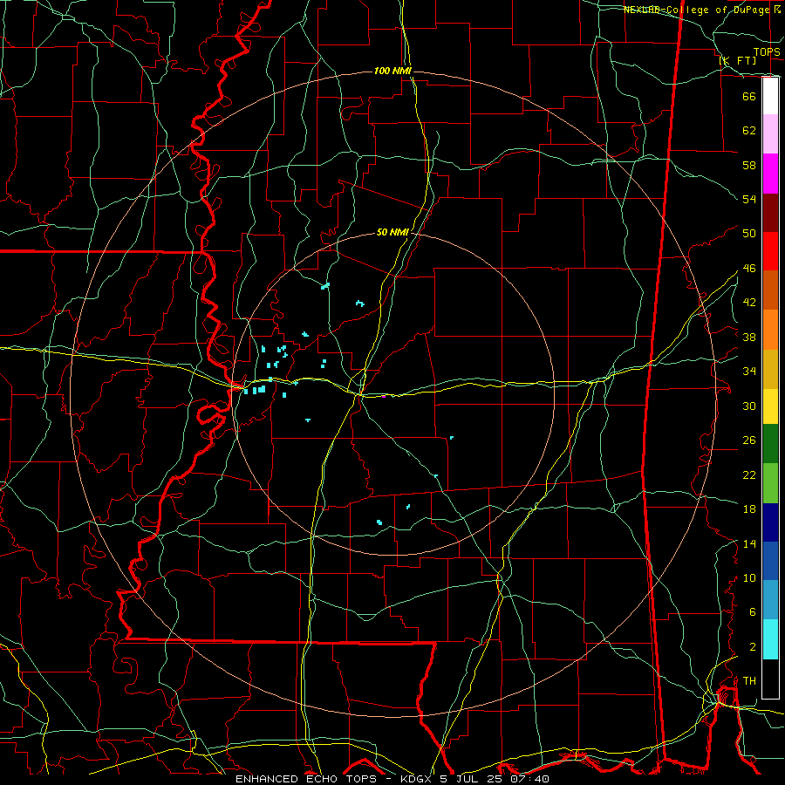Select the cyan legend swatch
Screen dimensions: 785x785
coord(770,638)
